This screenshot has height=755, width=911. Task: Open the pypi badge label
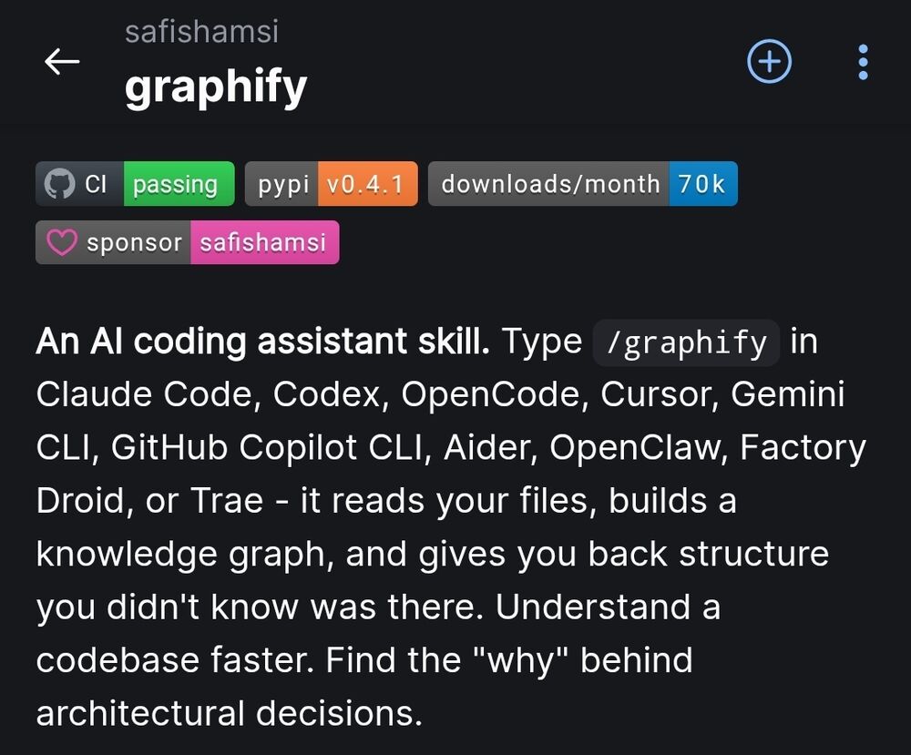[283, 184]
